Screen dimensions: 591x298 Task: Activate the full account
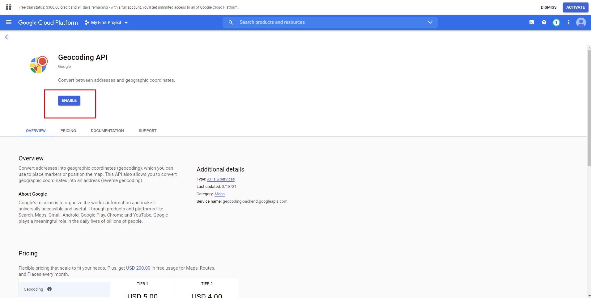pyautogui.click(x=575, y=7)
